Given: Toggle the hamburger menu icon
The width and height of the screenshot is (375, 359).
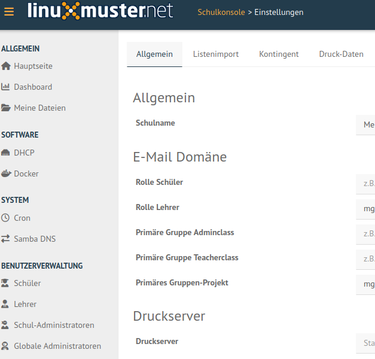Looking at the screenshot, I should pos(9,11).
